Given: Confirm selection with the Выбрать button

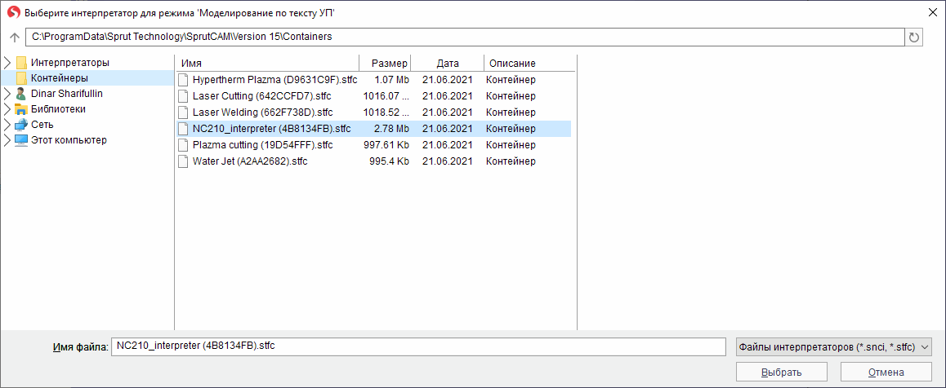Looking at the screenshot, I should pyautogui.click(x=781, y=373).
